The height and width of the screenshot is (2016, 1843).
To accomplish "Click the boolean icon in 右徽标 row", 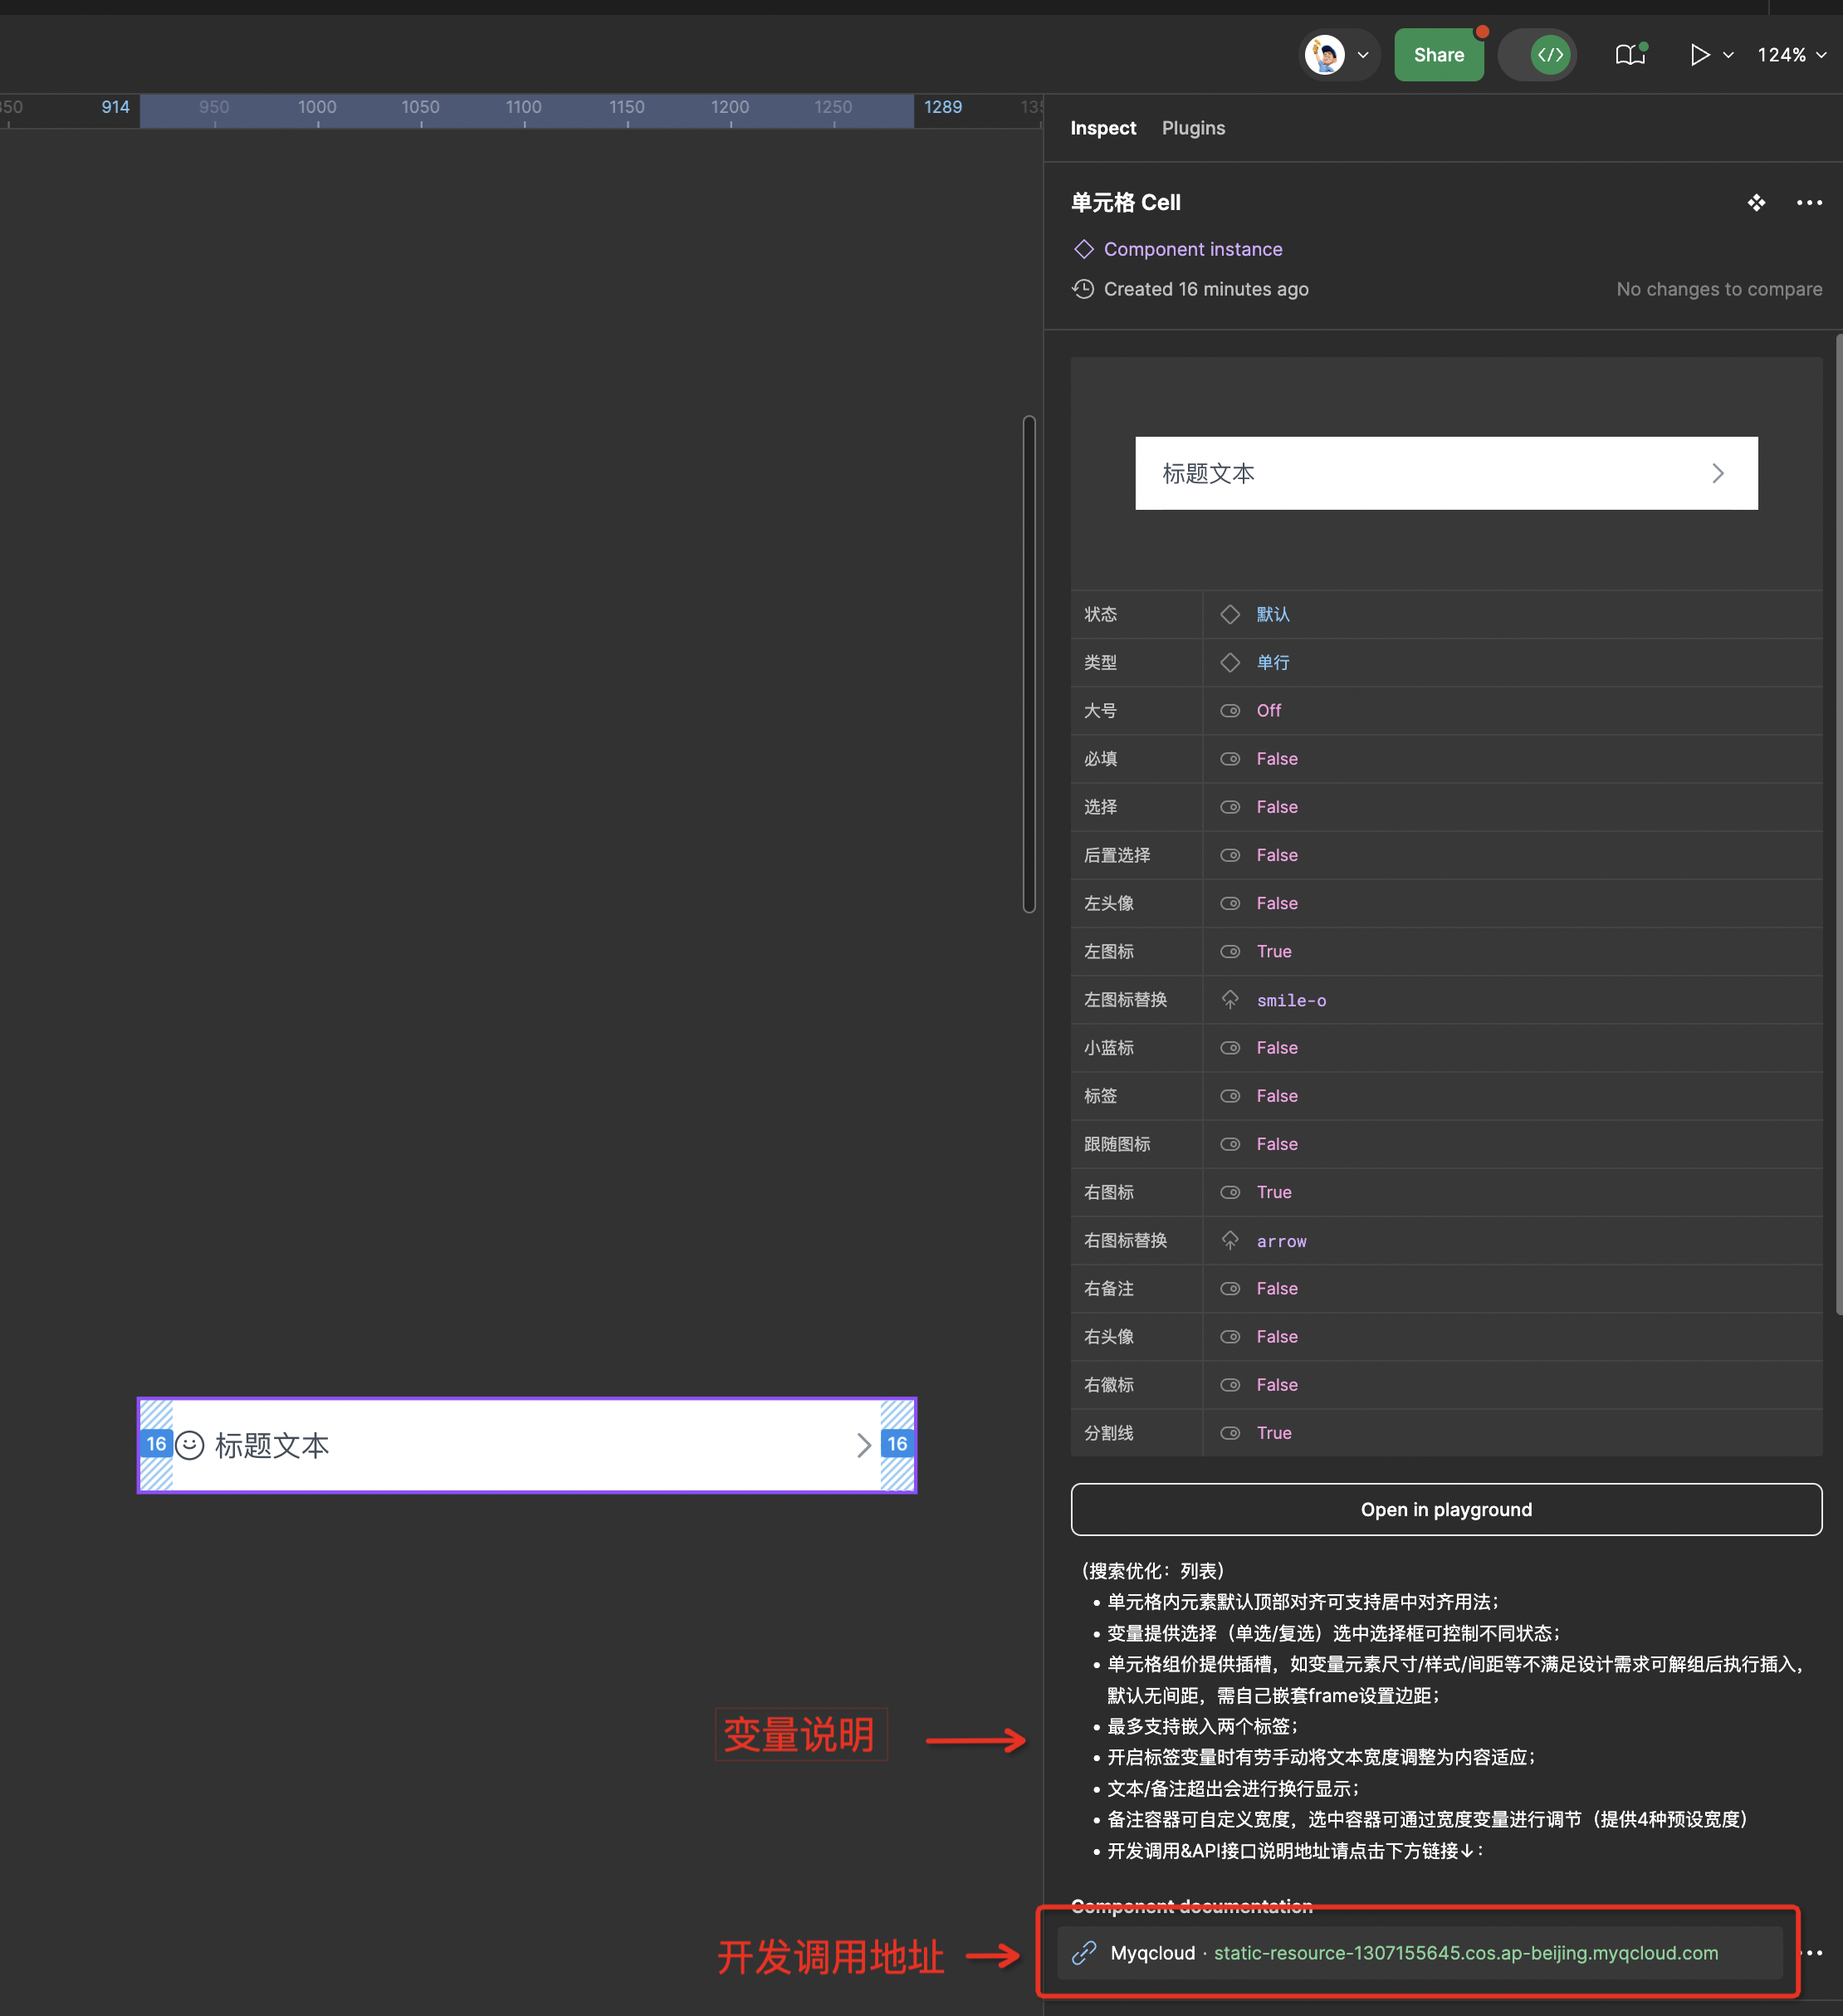I will point(1230,1385).
